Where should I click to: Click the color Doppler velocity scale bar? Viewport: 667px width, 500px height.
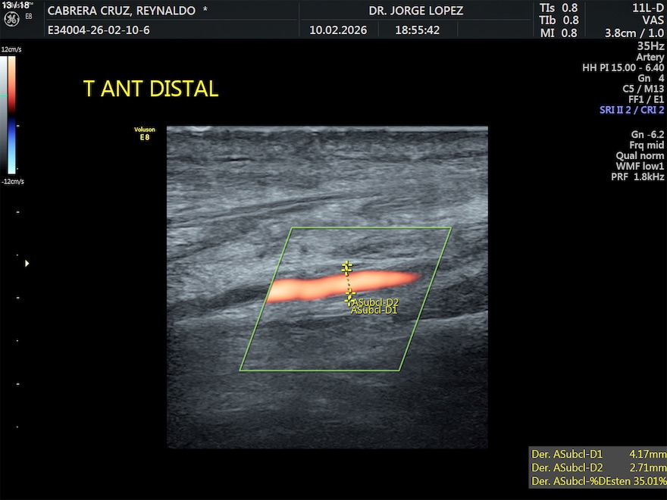click(x=11, y=115)
